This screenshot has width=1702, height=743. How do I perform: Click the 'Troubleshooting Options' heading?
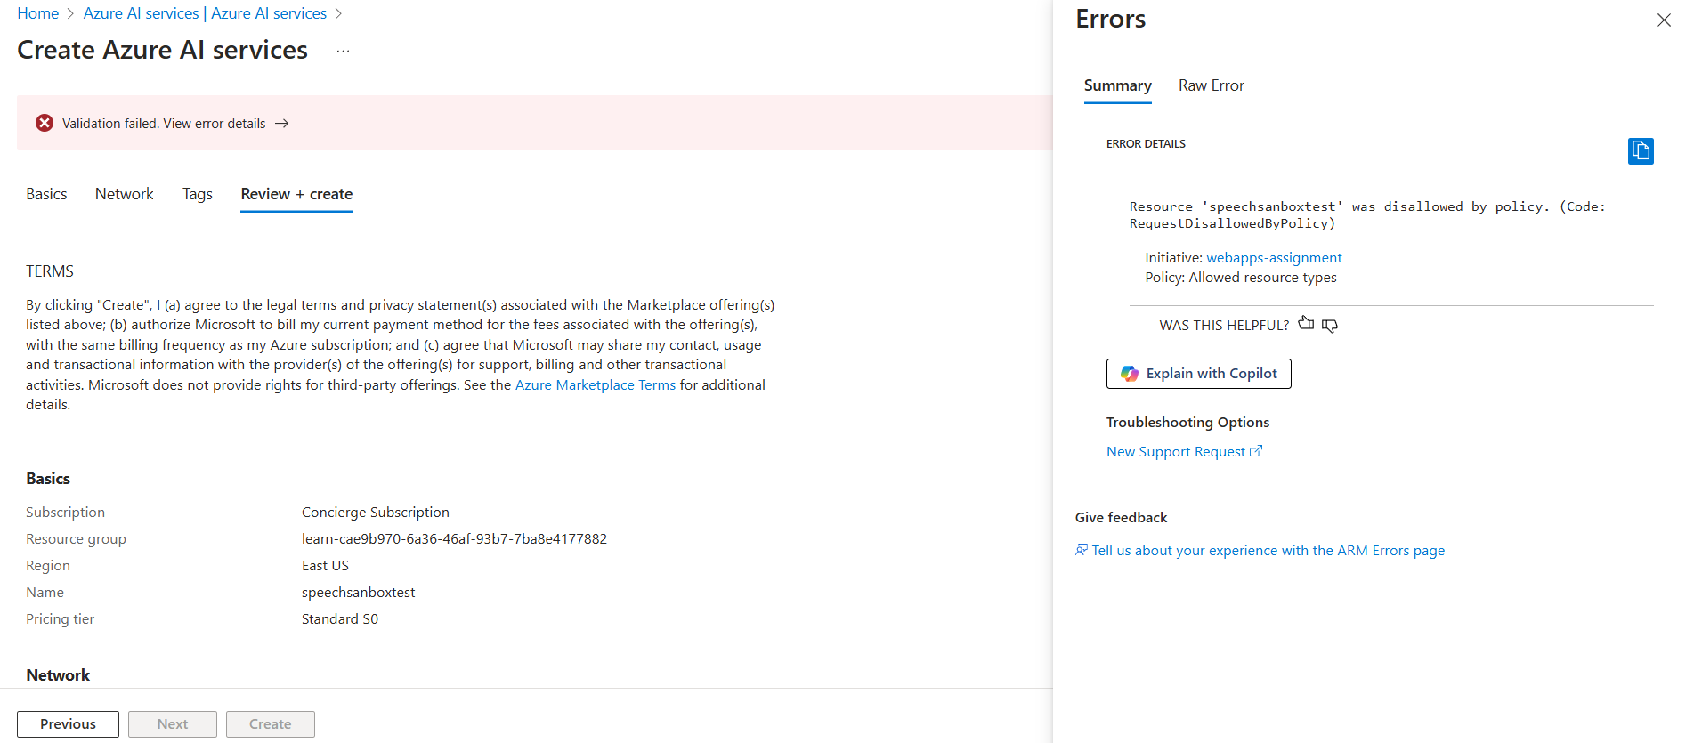tap(1187, 423)
